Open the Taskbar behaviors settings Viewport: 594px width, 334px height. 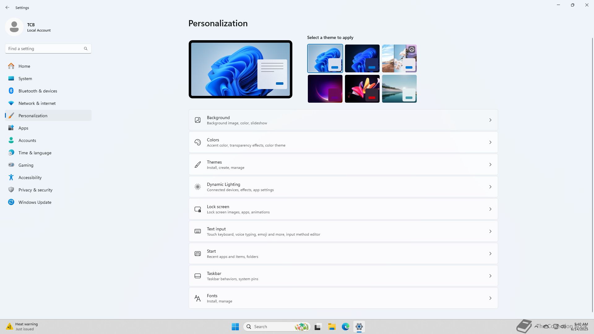click(343, 276)
